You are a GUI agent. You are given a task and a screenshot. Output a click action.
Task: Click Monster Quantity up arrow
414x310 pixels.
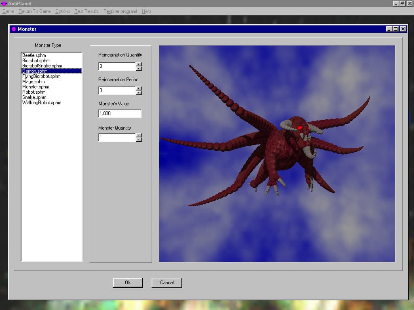click(139, 135)
